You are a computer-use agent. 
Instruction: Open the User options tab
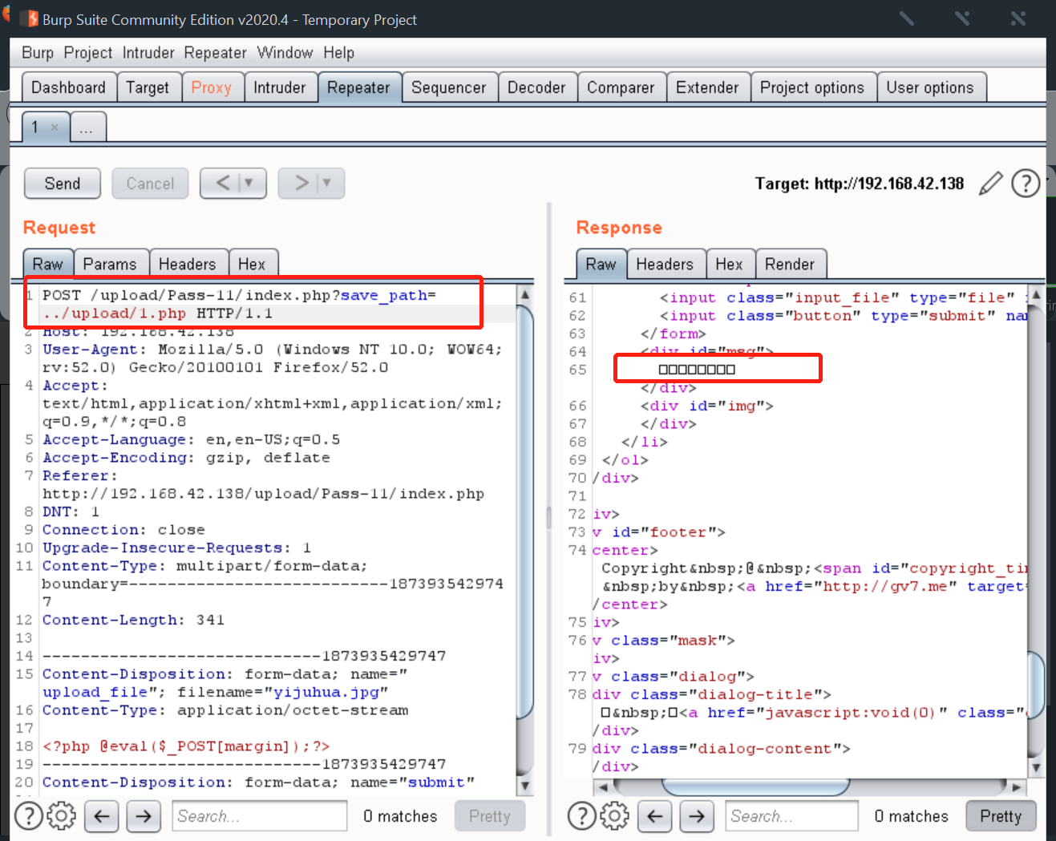click(930, 87)
